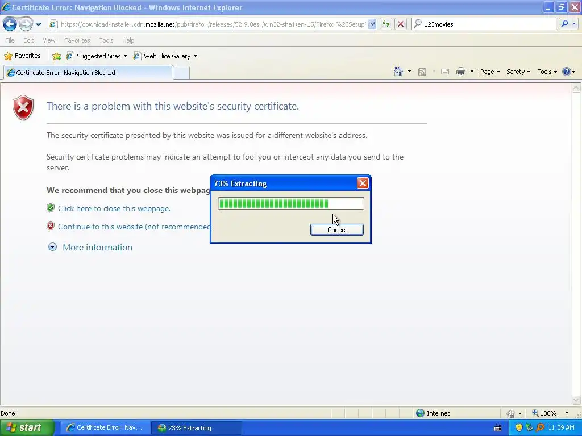Click the Suggested Sites IE icon

click(70, 56)
